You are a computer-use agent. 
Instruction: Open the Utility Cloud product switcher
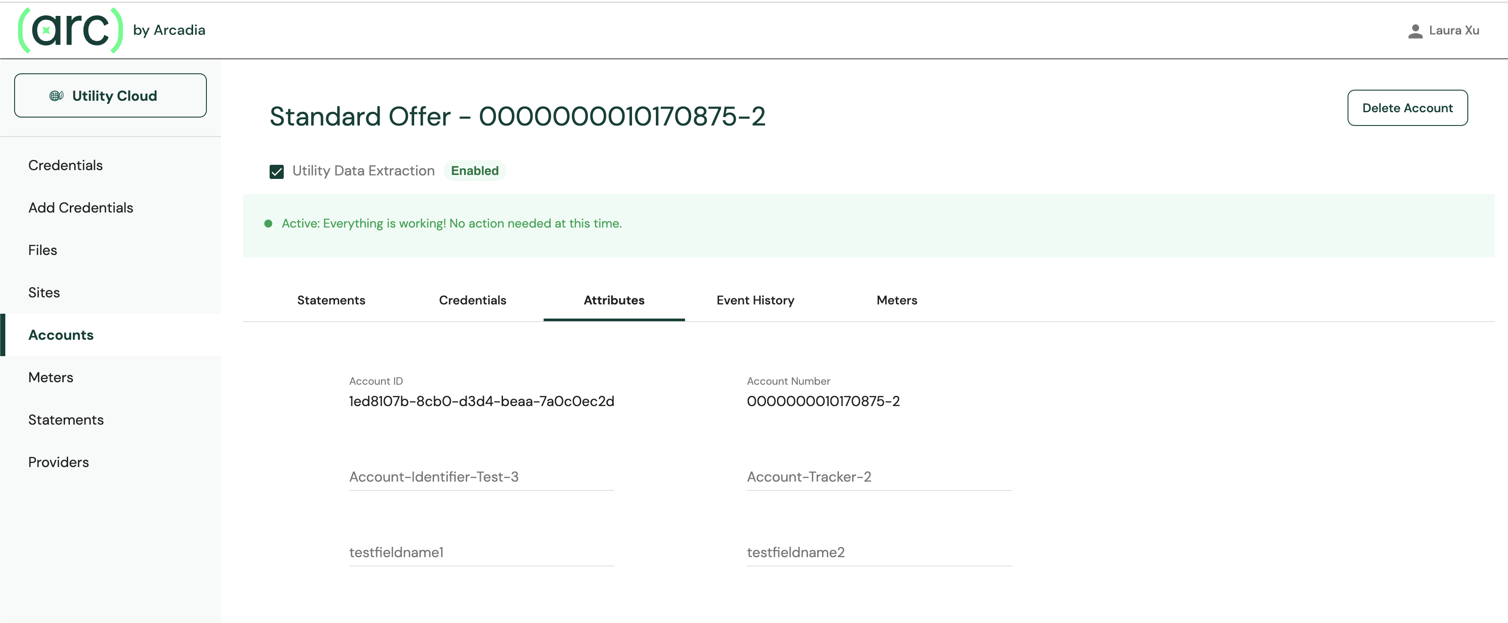coord(110,96)
